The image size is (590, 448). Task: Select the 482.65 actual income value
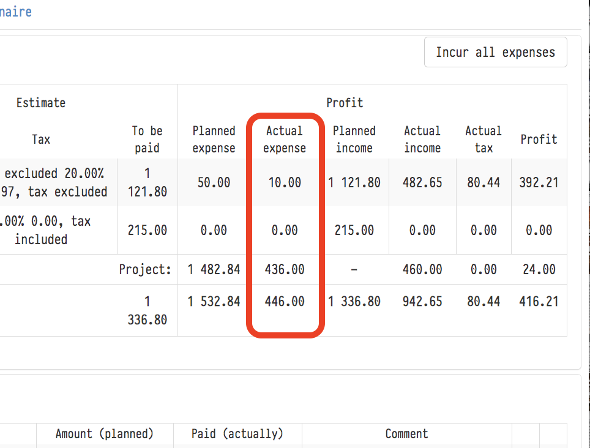(x=422, y=182)
